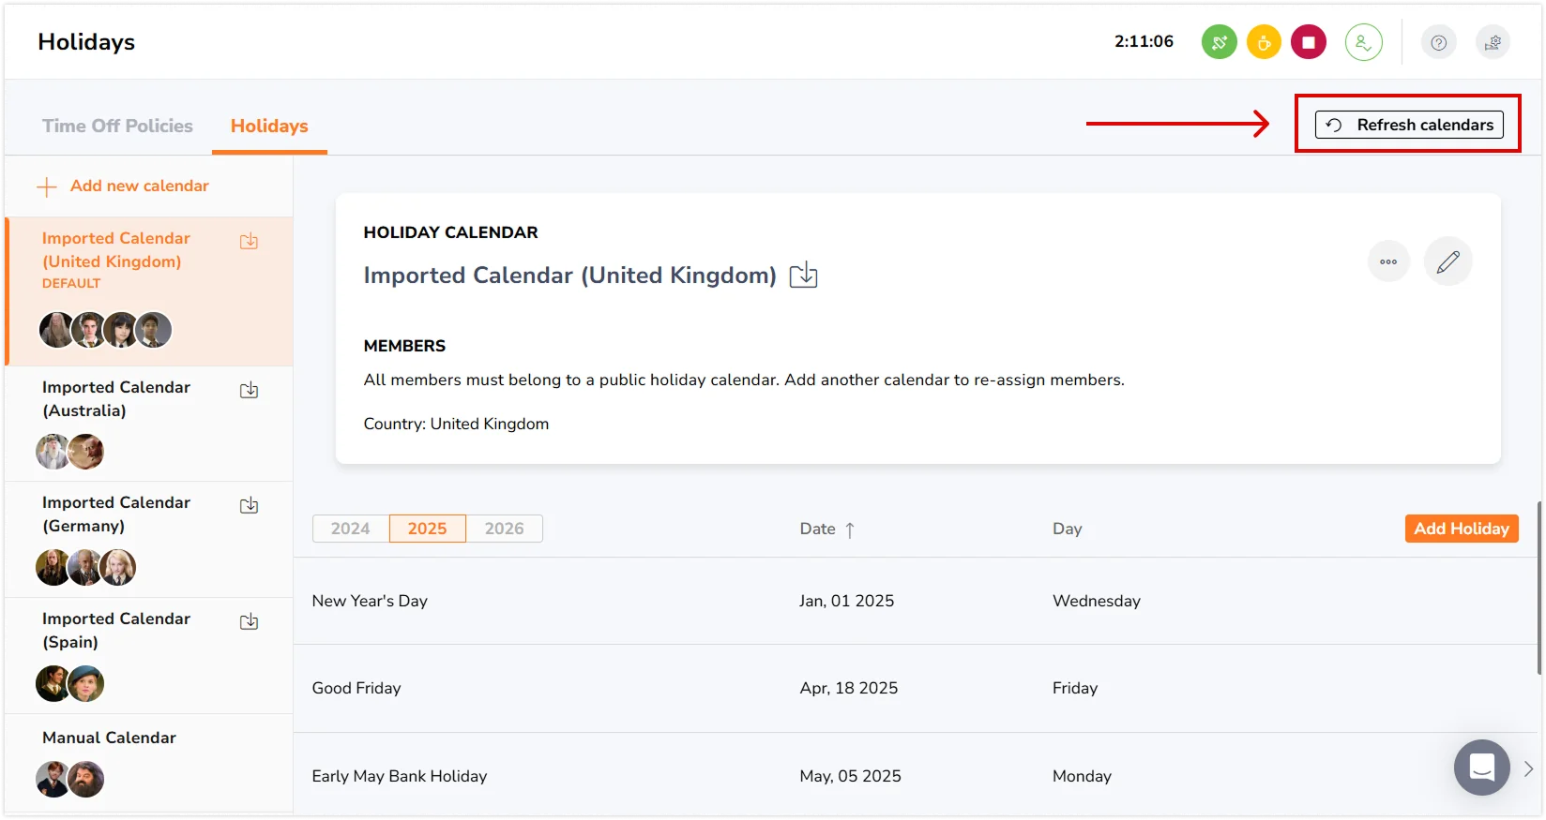Switch to the Time Off Policies tab

coord(117,126)
